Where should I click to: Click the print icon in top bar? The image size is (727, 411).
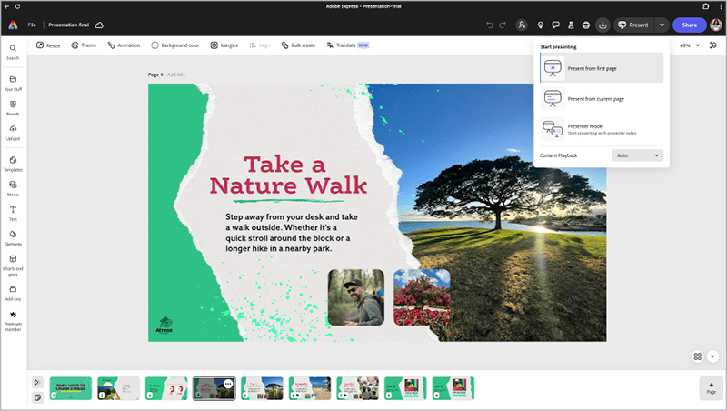click(586, 25)
